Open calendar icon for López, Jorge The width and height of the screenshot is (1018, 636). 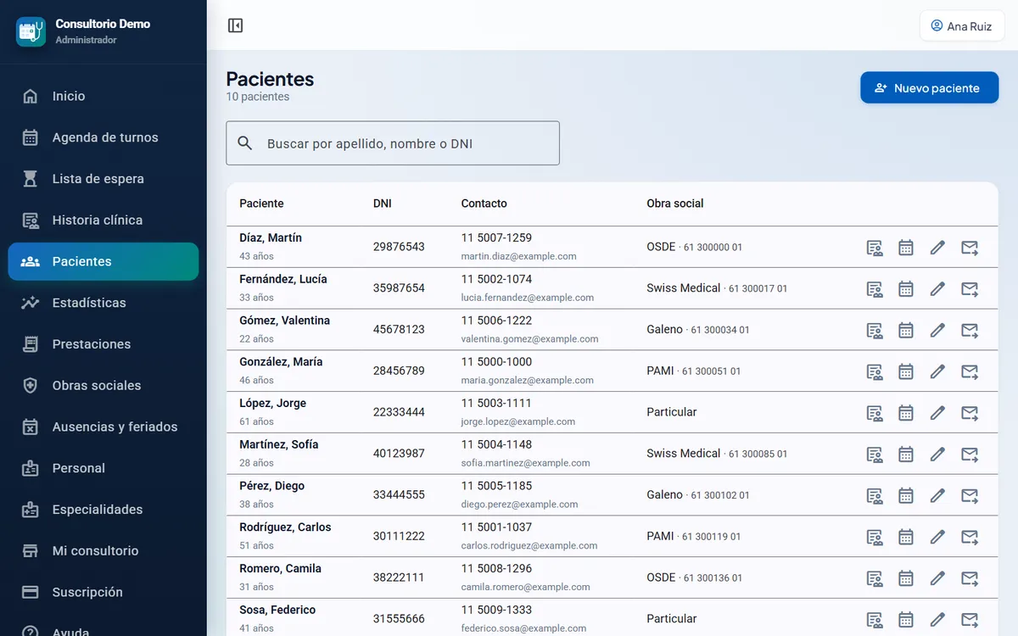(906, 413)
